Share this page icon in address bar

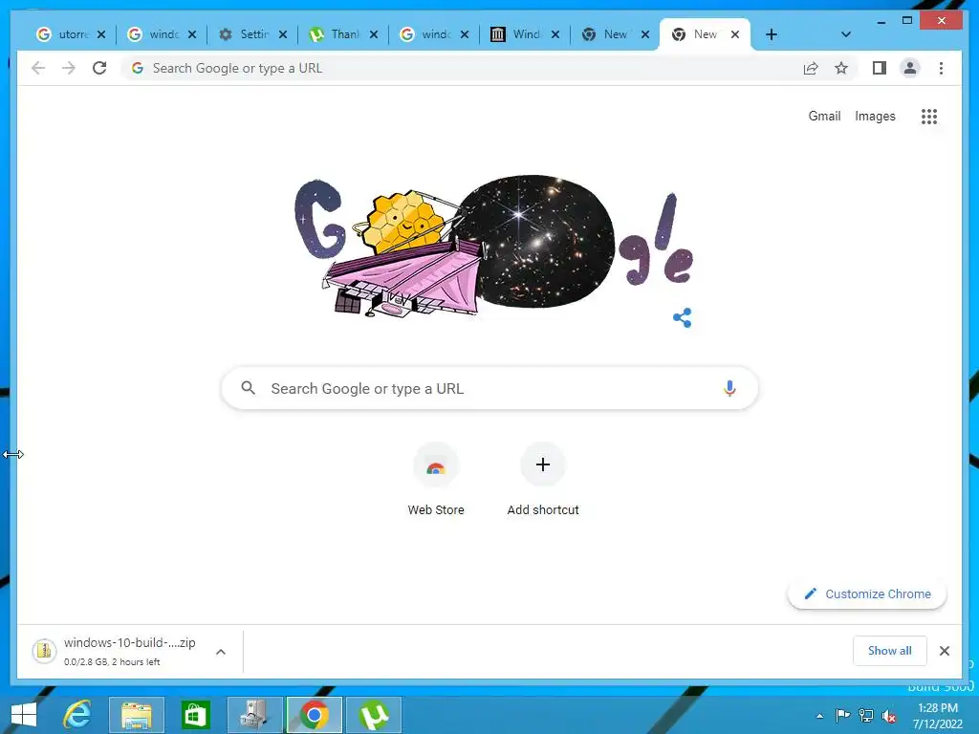point(811,68)
